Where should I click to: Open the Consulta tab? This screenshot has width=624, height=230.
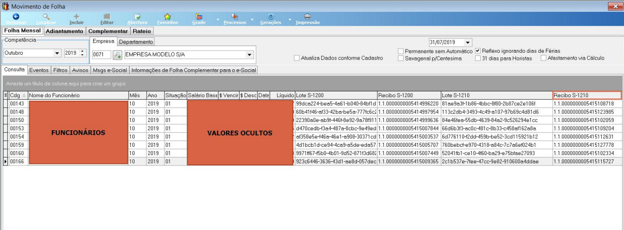pyautogui.click(x=14, y=70)
